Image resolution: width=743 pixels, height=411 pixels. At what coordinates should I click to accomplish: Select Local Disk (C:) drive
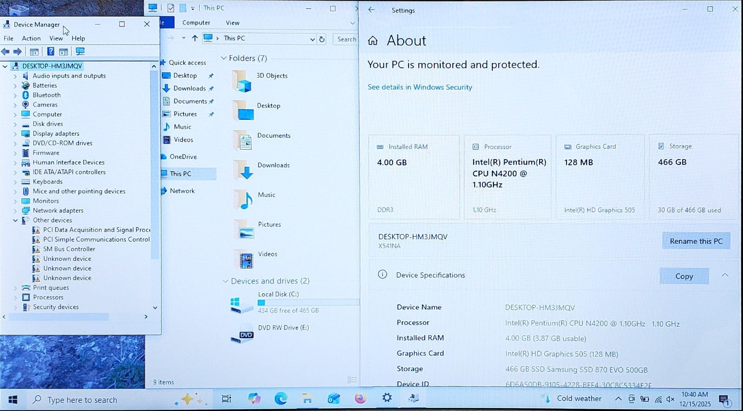(x=294, y=302)
